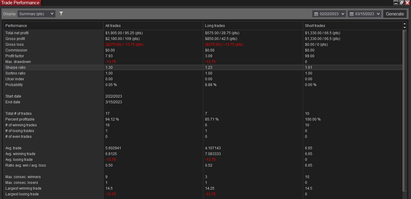Select the Ulcer index row label
411x199 pixels.
click(15, 79)
